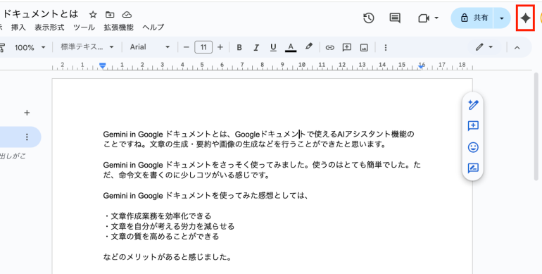This screenshot has height=274, width=542.
Task: Open the text color picker
Action: 291,47
